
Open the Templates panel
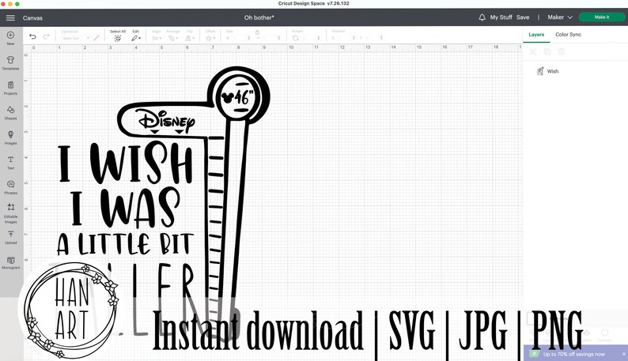pos(10,63)
